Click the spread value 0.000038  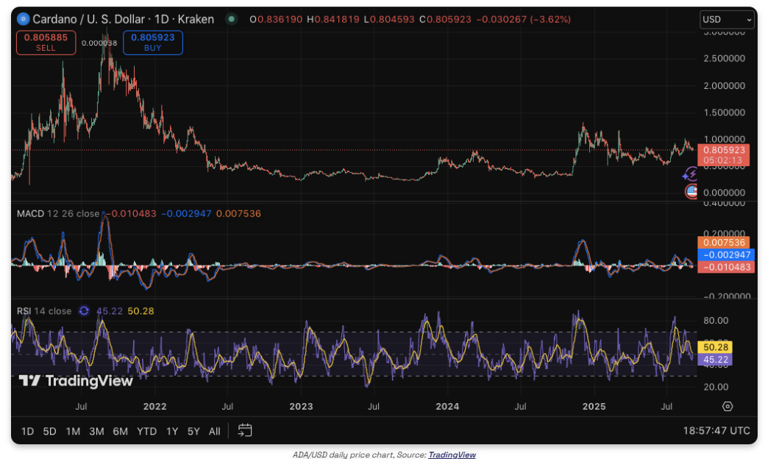(x=99, y=43)
